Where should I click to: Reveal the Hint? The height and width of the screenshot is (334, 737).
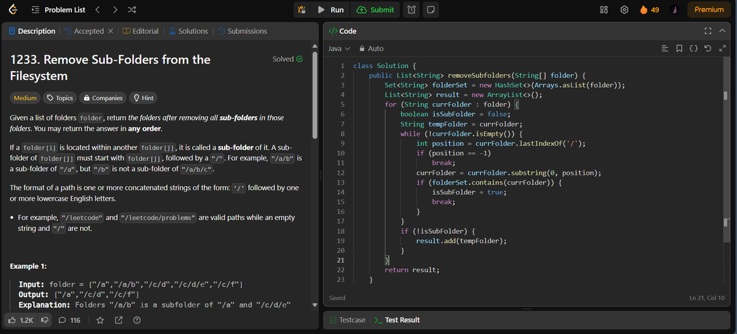[143, 98]
